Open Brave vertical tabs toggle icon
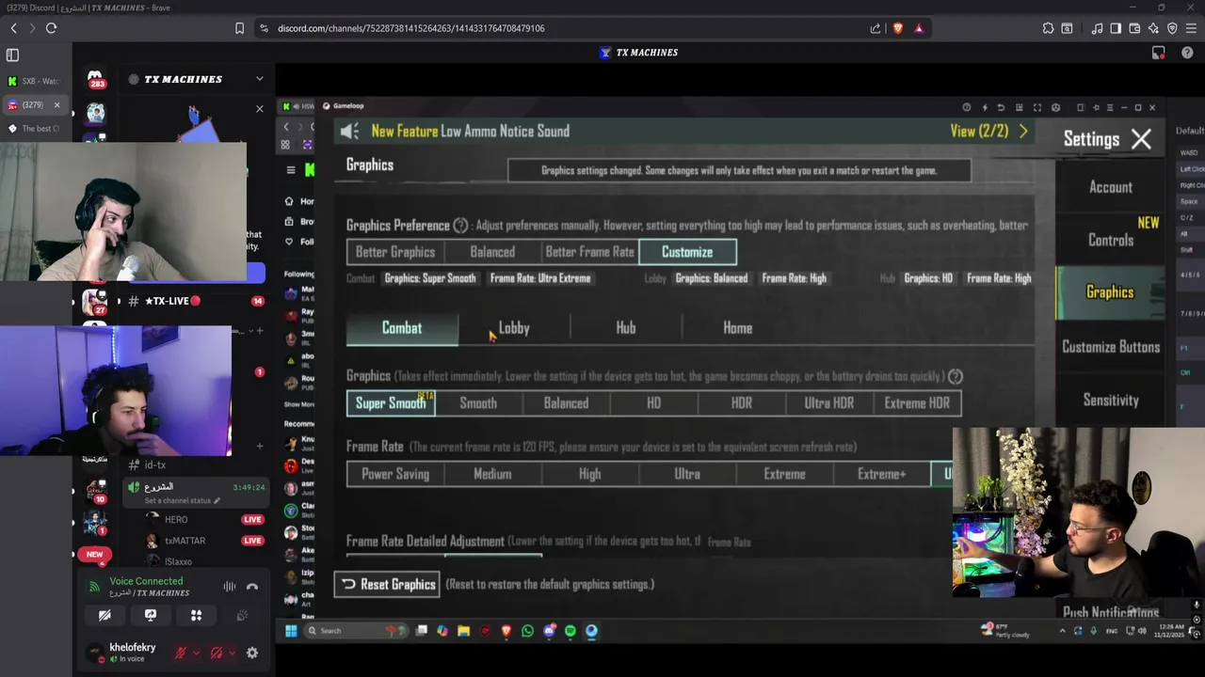This screenshot has width=1205, height=677. [x=12, y=55]
